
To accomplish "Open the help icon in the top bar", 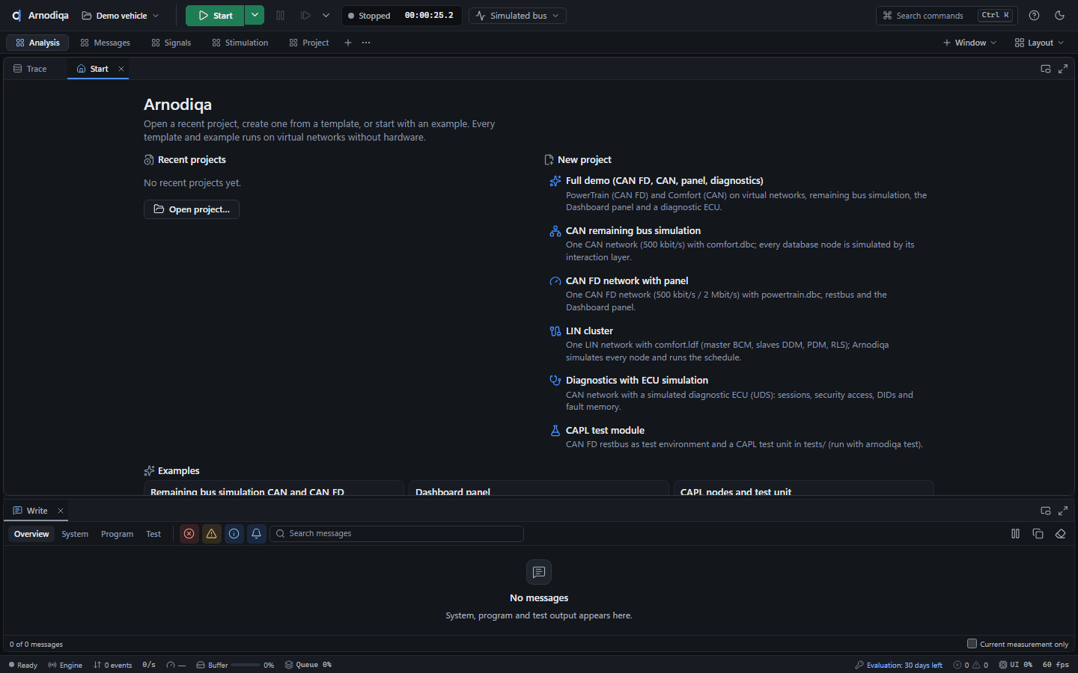I will [x=1034, y=16].
